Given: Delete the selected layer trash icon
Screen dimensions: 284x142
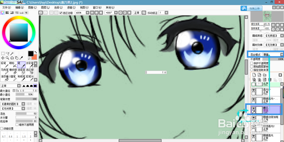Looking at the screenshot, I should coord(270,80).
